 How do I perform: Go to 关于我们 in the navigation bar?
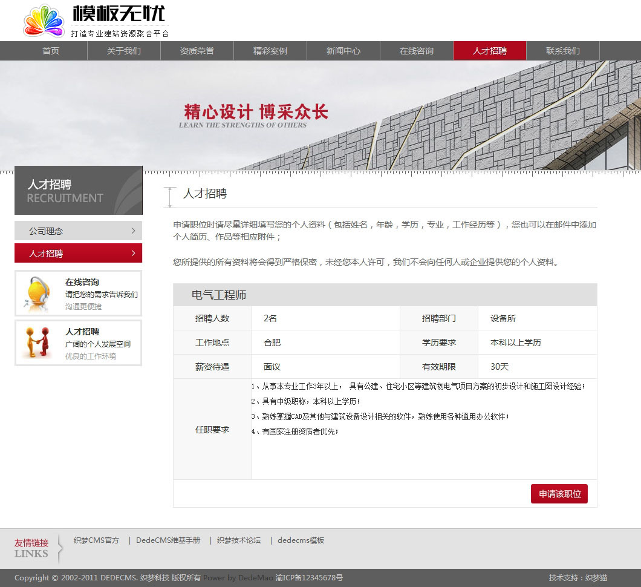tap(123, 51)
